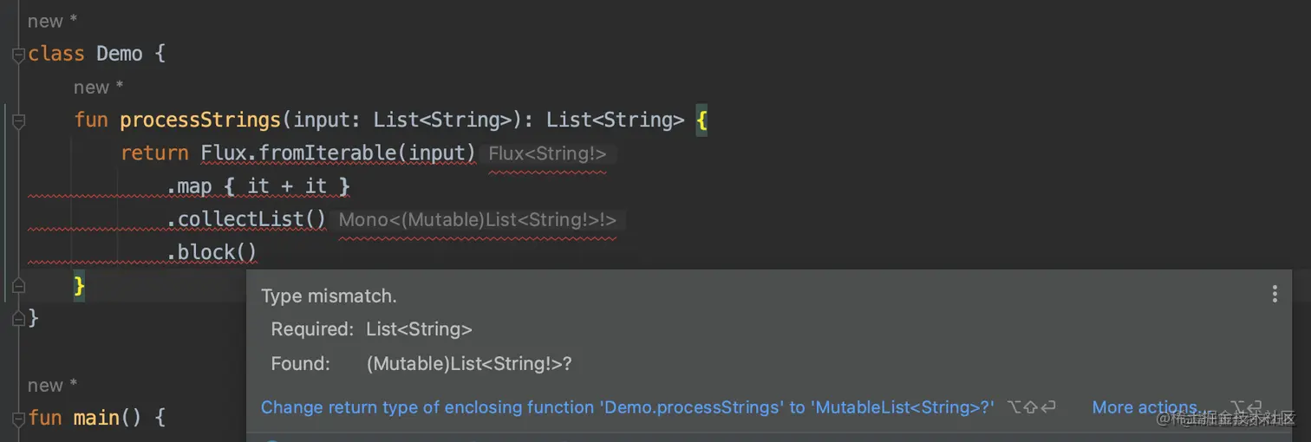Click the processStrings function name
This screenshot has height=442, width=1311.
point(200,120)
